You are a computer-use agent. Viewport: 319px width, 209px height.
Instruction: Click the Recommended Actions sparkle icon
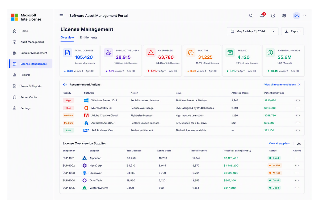[x=65, y=85]
